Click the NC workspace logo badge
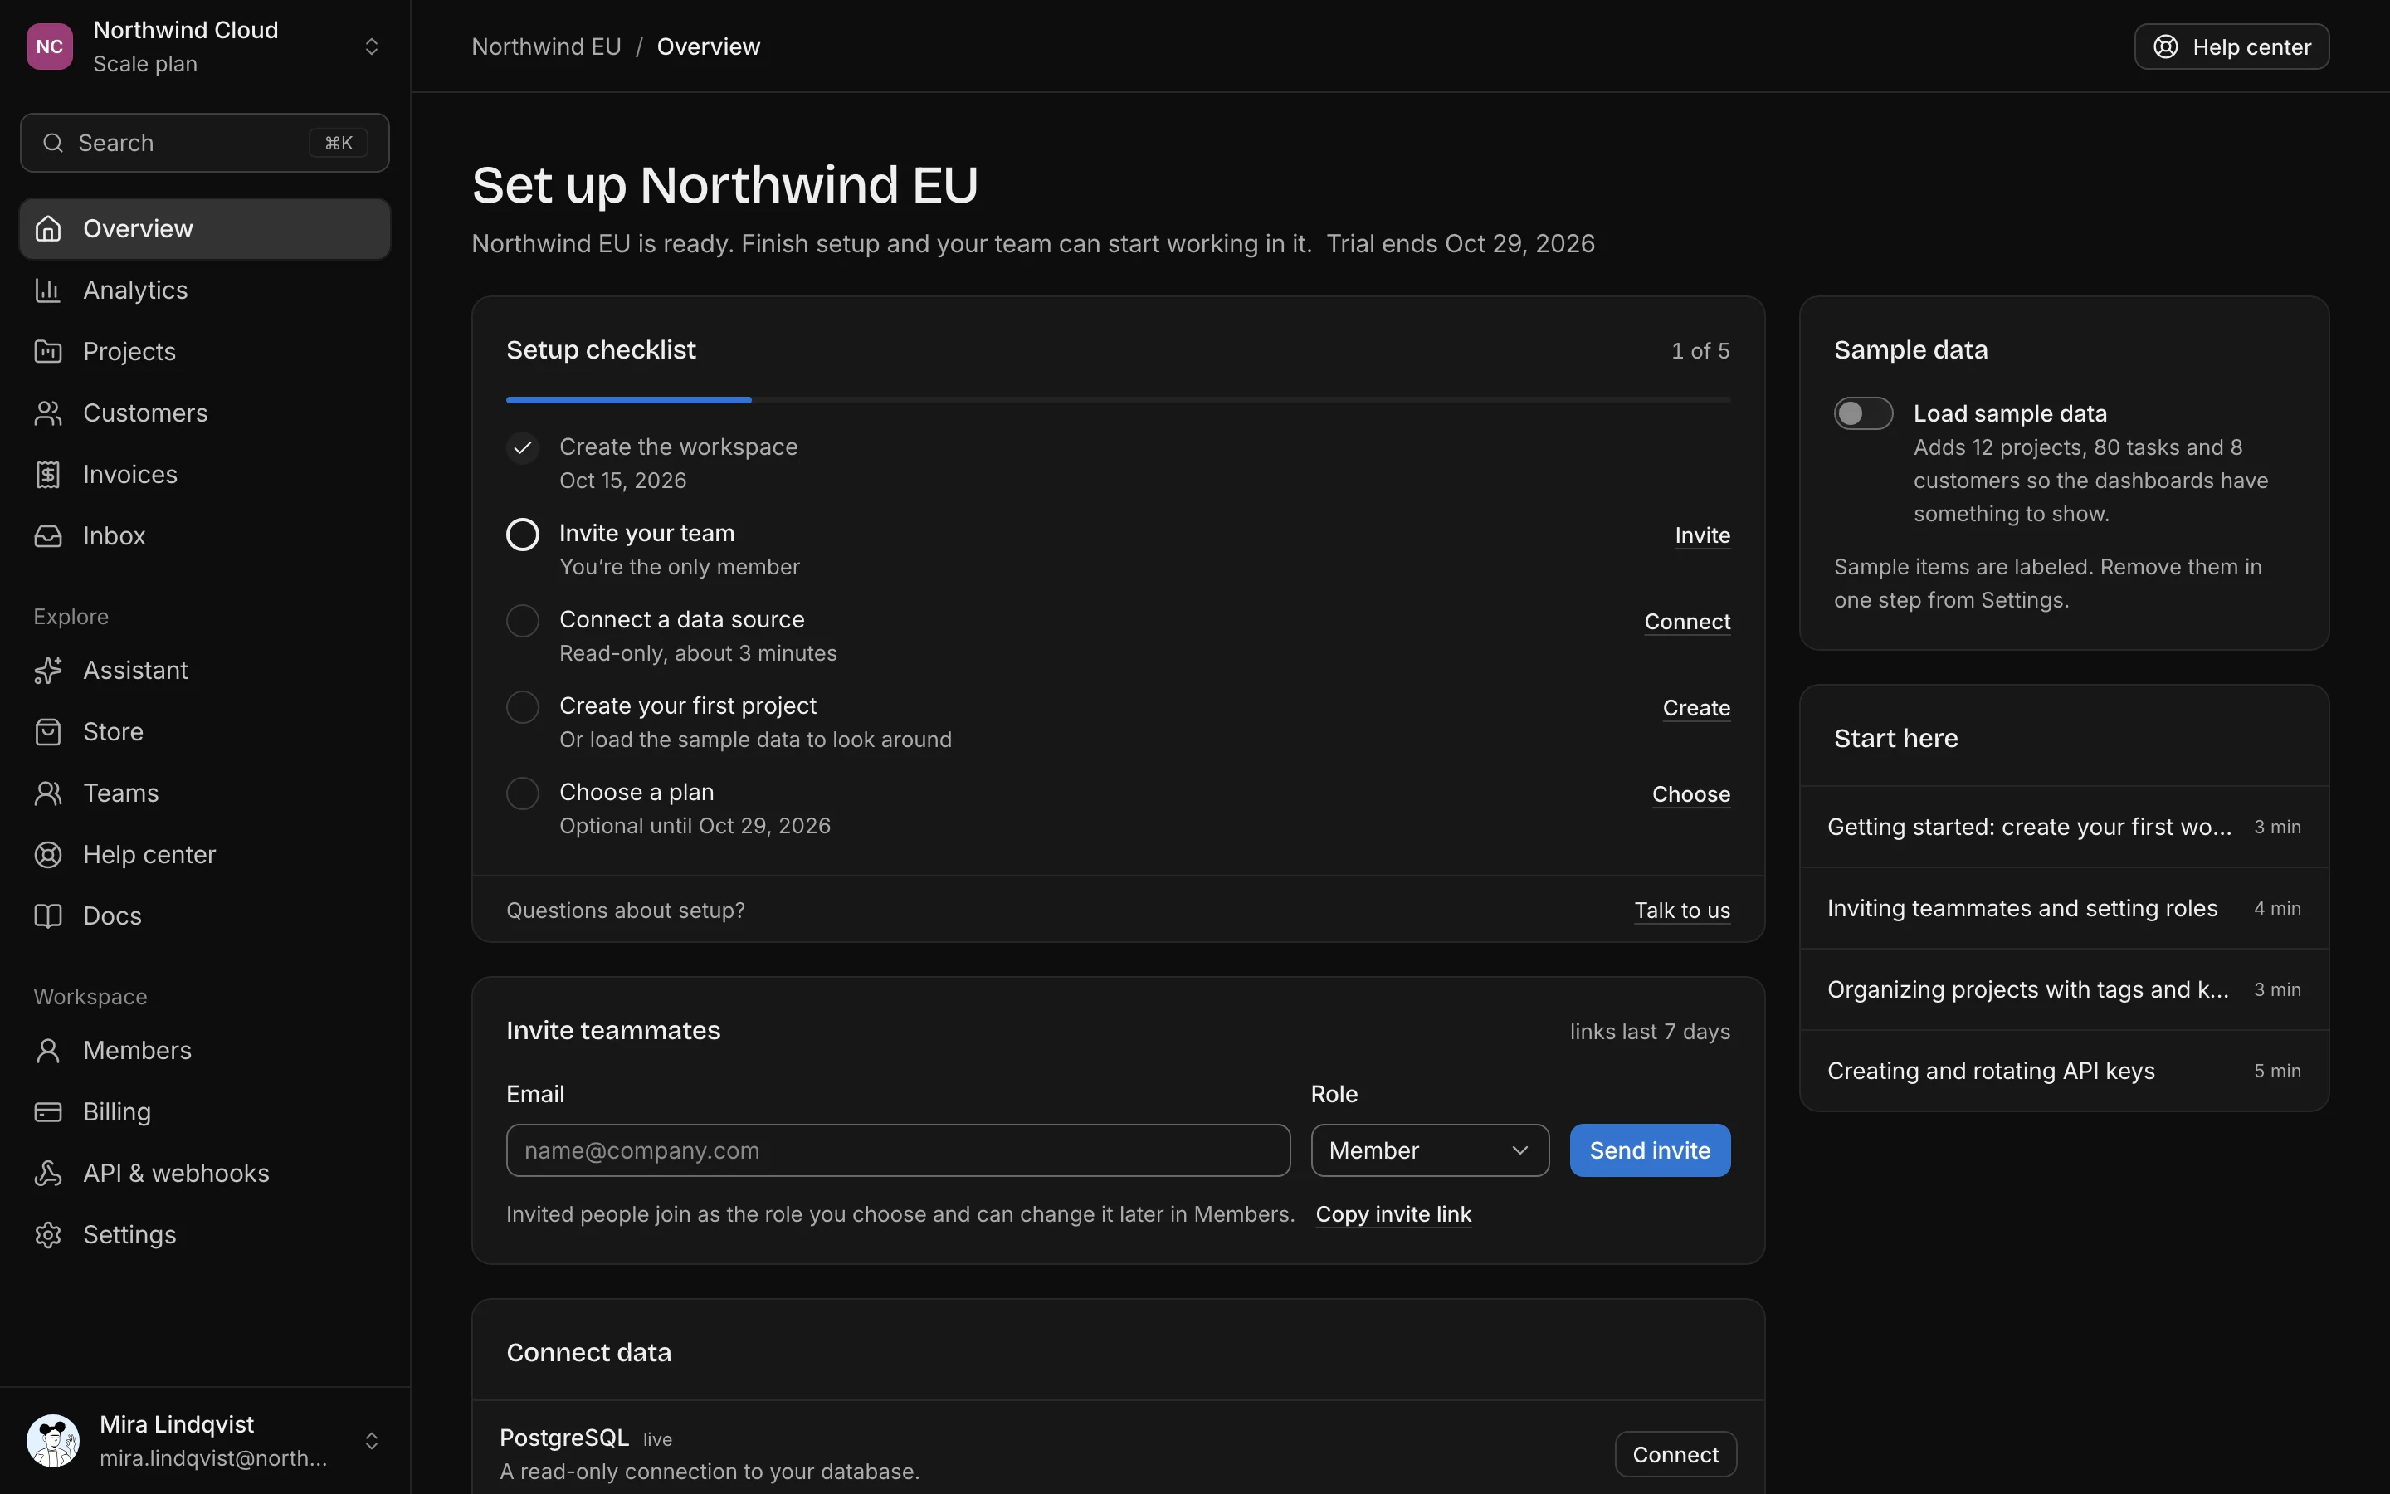The image size is (2390, 1494). (x=50, y=46)
